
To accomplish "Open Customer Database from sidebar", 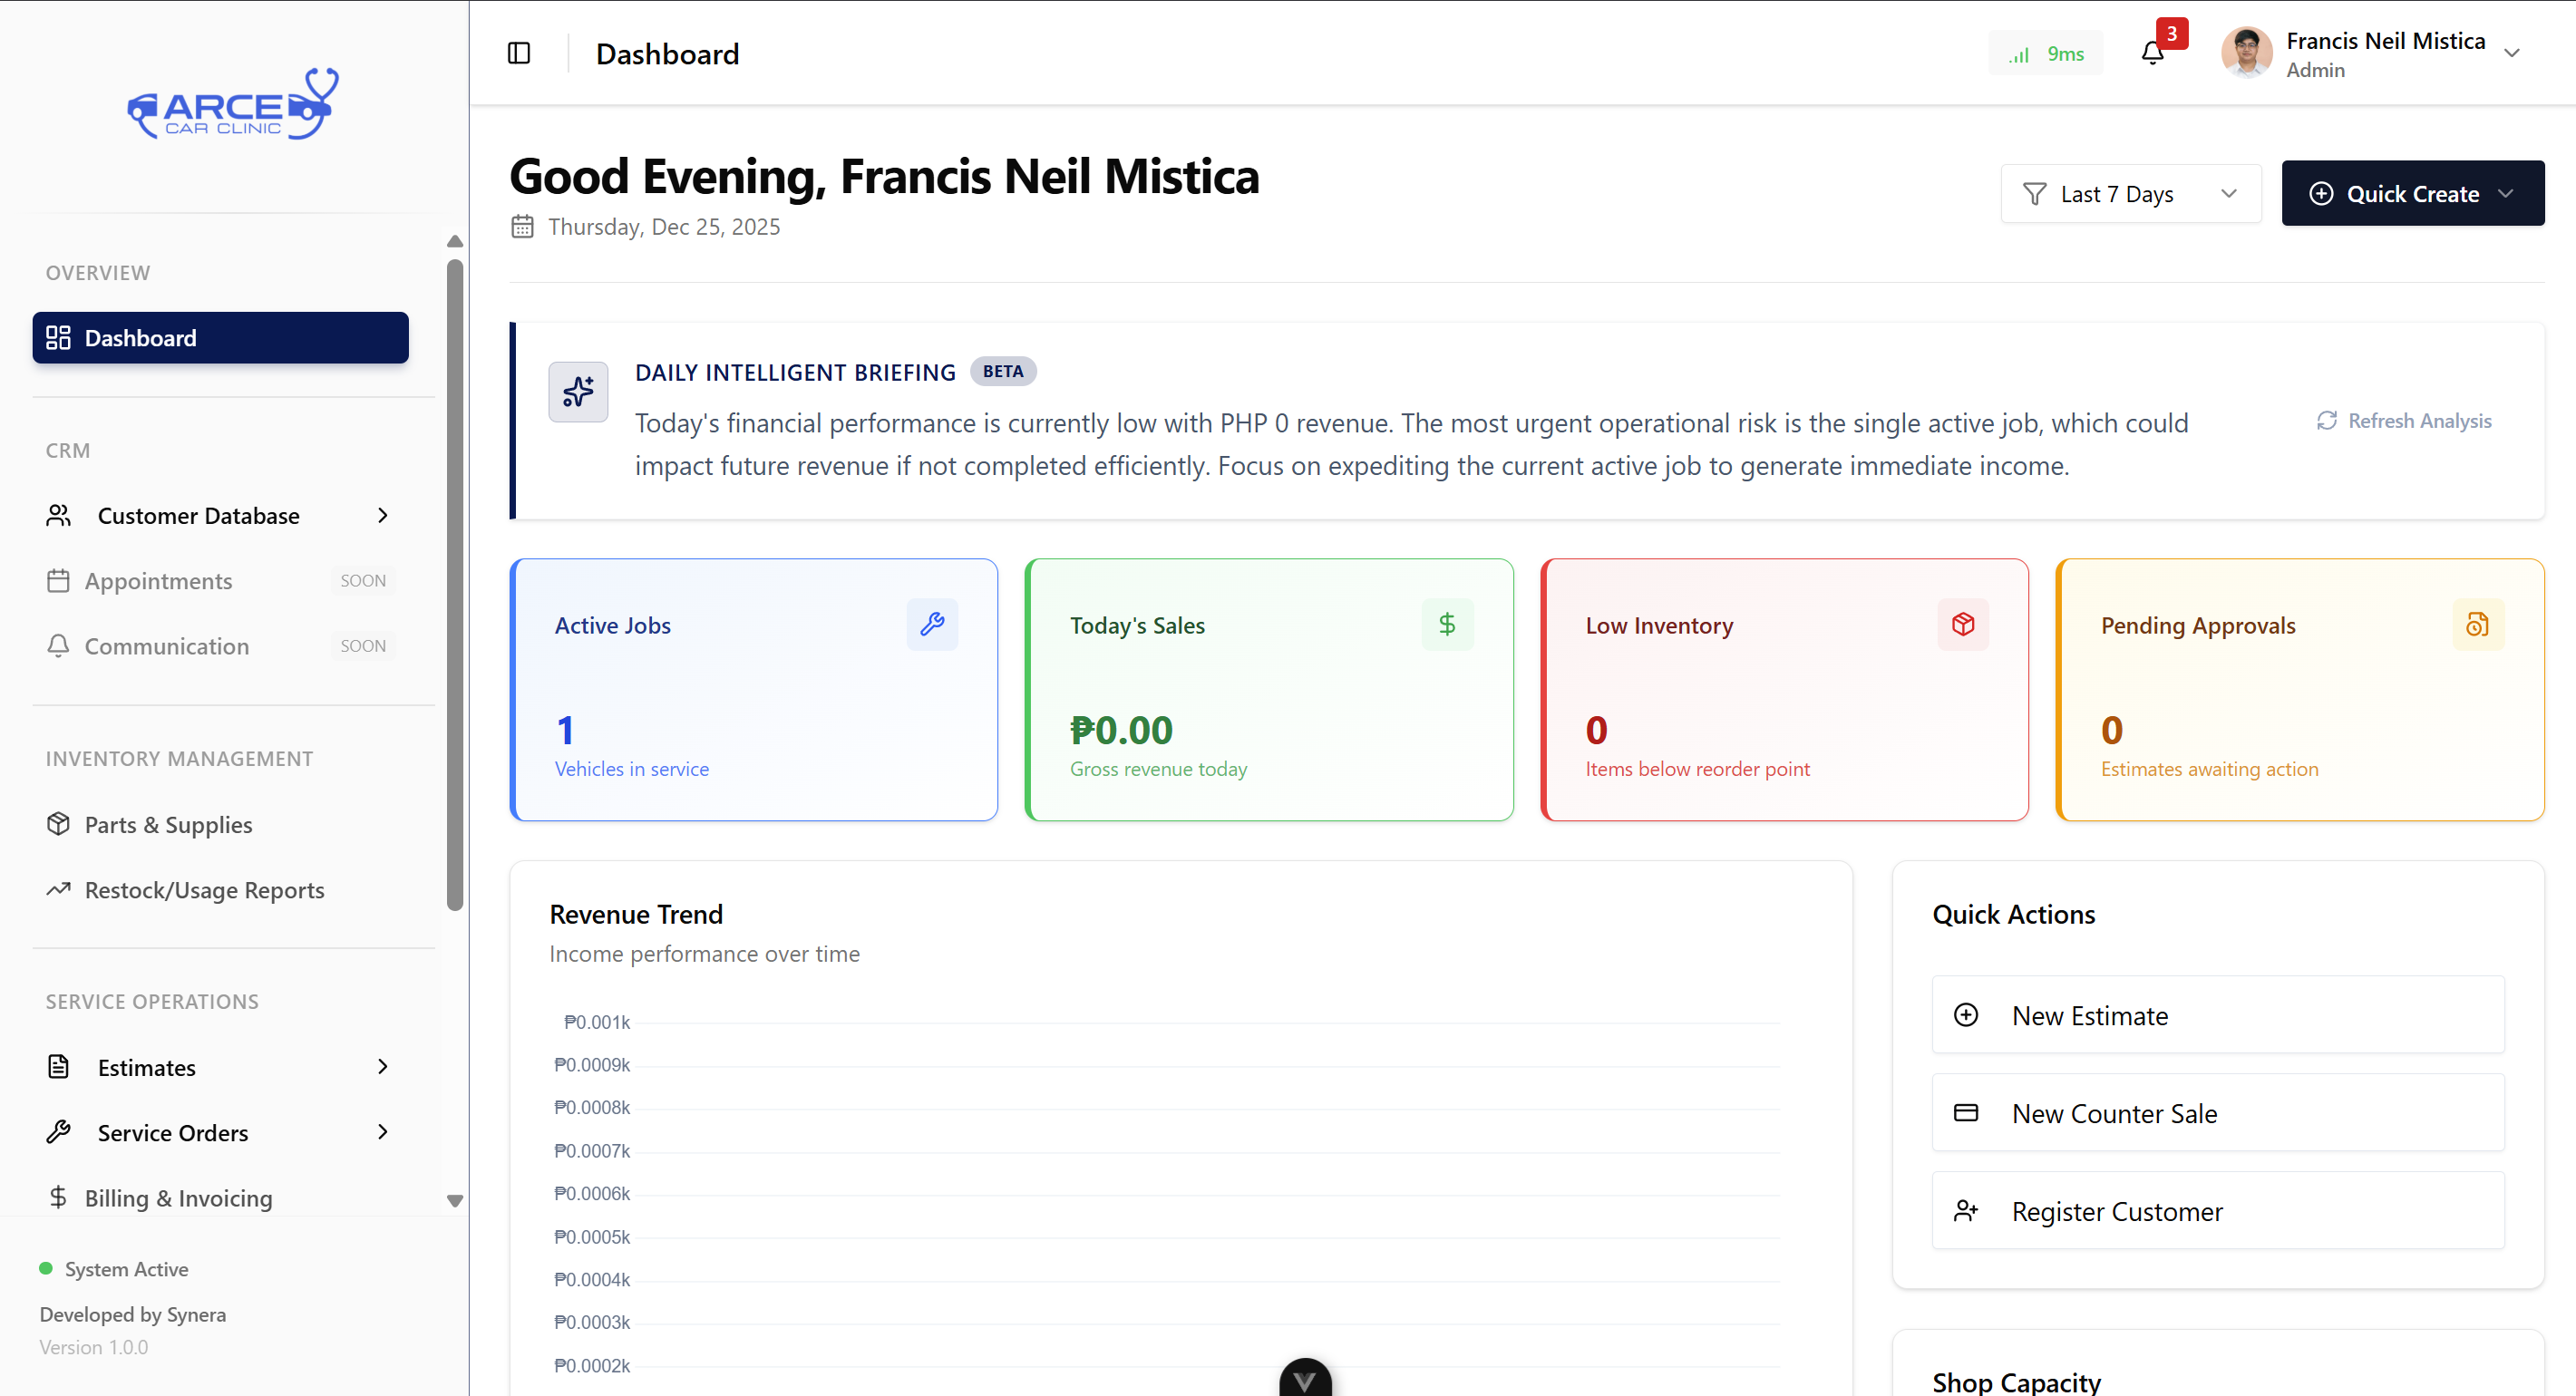I will [198, 515].
